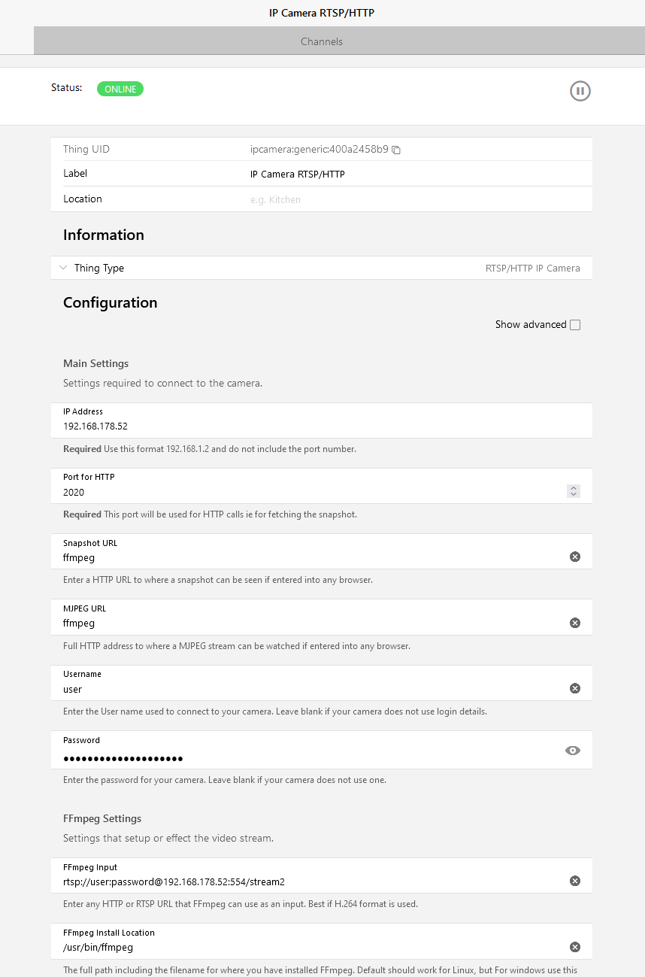Copy the Thing UID to clipboard
This screenshot has height=977, width=645.
[396, 150]
